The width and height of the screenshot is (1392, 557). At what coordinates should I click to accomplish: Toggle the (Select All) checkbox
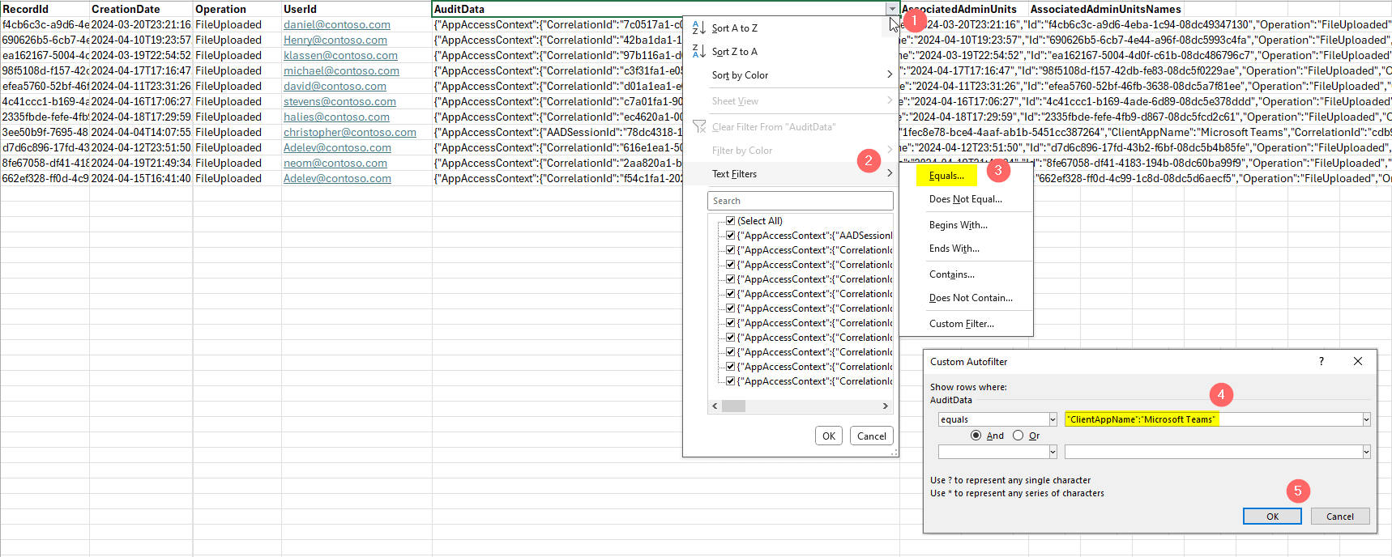730,221
